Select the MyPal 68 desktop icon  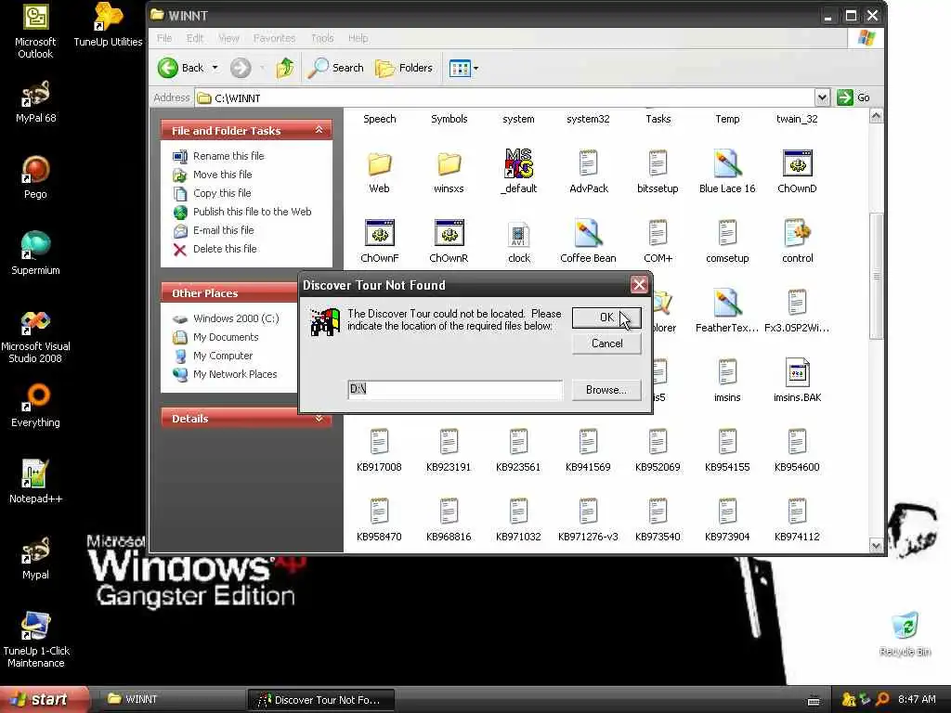(35, 101)
